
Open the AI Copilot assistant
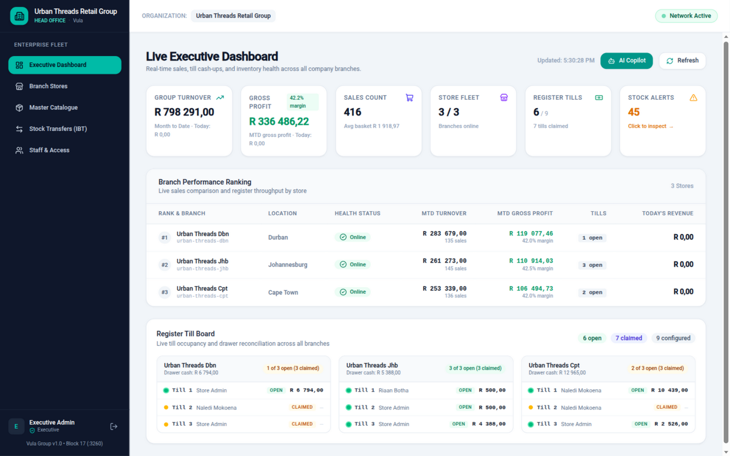click(627, 60)
